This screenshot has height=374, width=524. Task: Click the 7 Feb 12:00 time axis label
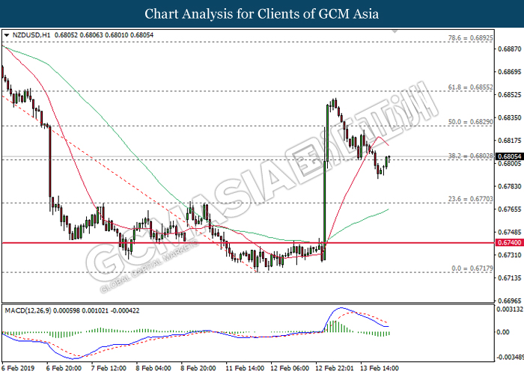point(109,368)
